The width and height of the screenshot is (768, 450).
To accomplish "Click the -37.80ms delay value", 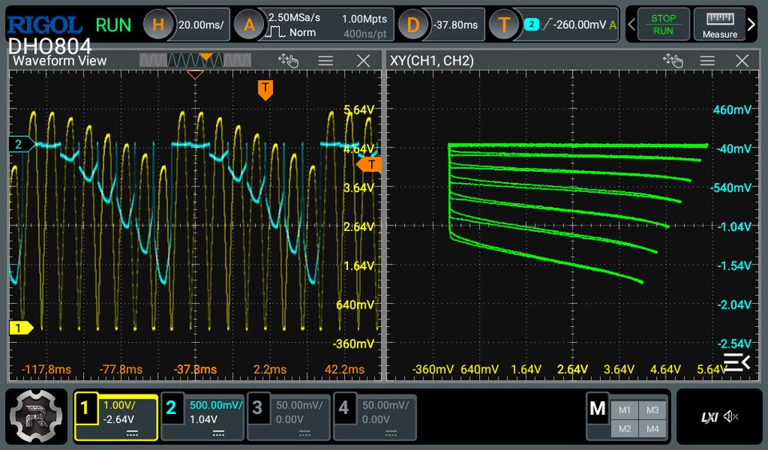I will [455, 25].
